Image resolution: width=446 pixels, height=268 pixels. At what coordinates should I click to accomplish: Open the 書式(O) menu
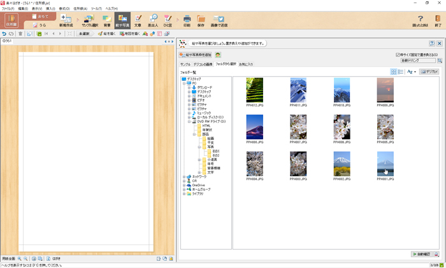point(64,8)
